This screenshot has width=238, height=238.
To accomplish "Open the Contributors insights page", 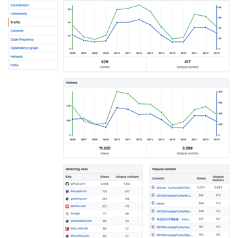I will coord(20,5).
